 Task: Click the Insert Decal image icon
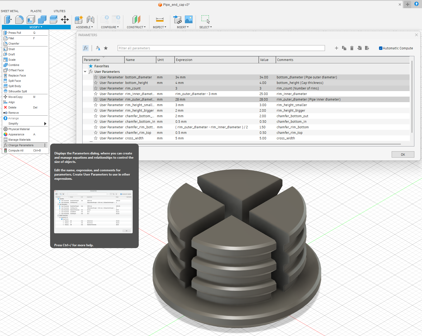pyautogui.click(x=189, y=20)
